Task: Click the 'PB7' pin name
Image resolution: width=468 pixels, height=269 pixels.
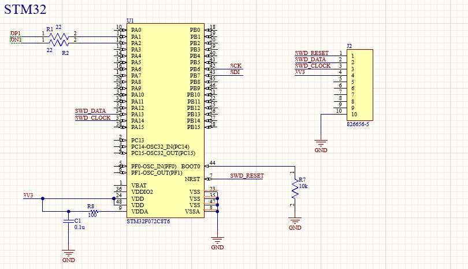Action: point(195,75)
